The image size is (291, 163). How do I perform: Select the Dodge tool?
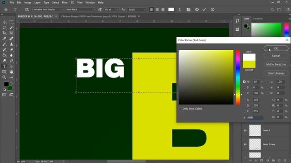[x=4, y=61]
